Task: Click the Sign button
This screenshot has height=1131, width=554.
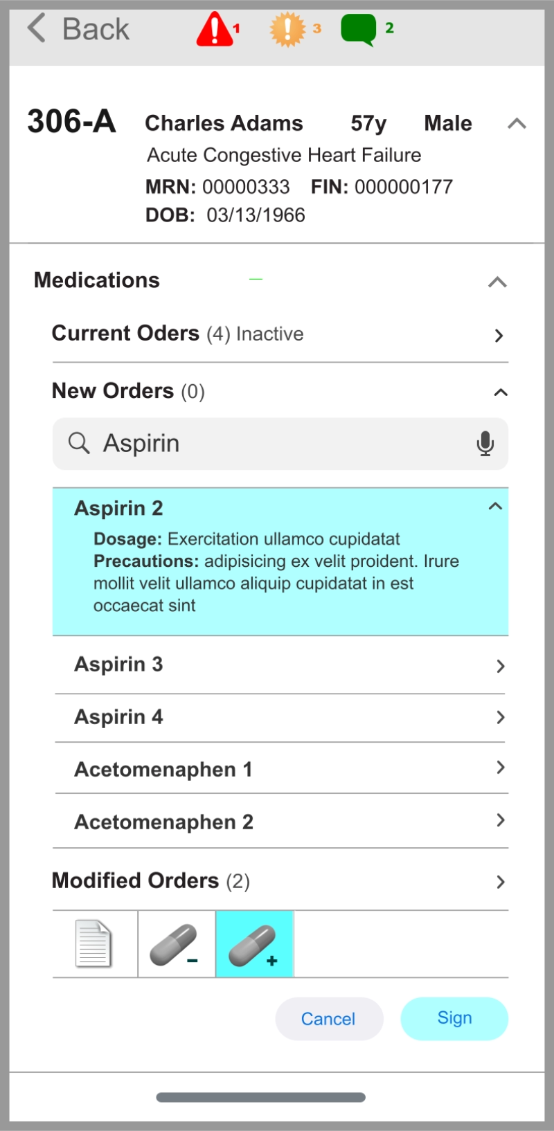Action: 454,1018
